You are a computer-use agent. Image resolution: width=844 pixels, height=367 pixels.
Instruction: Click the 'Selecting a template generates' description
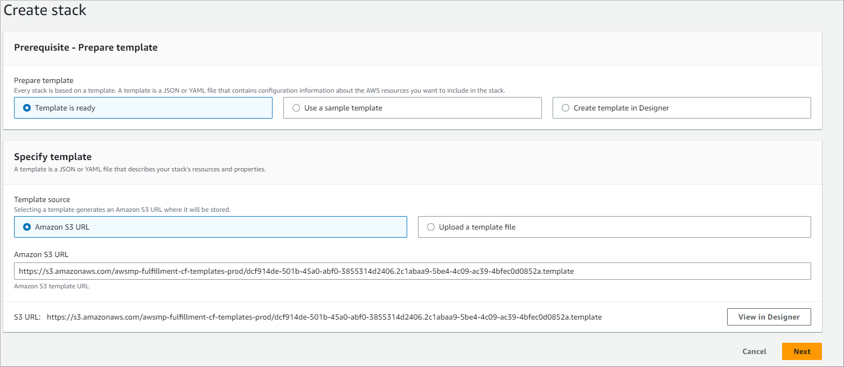pos(122,209)
